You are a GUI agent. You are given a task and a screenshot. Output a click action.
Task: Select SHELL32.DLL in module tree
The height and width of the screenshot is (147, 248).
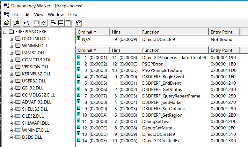35,109
